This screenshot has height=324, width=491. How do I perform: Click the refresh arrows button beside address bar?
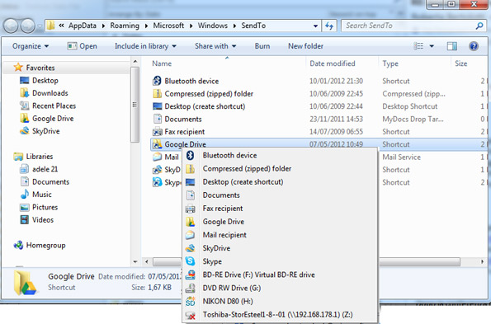pos(329,26)
